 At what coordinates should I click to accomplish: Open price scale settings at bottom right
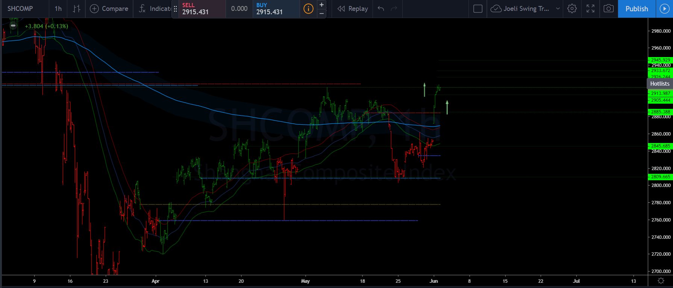[661, 281]
